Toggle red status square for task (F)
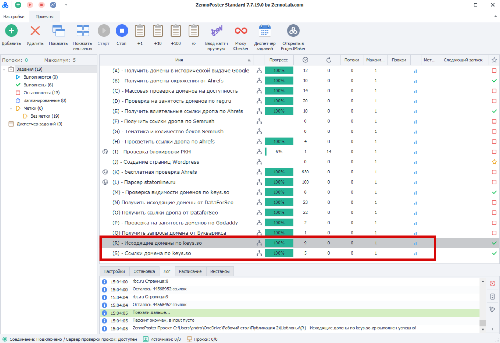 (494, 121)
